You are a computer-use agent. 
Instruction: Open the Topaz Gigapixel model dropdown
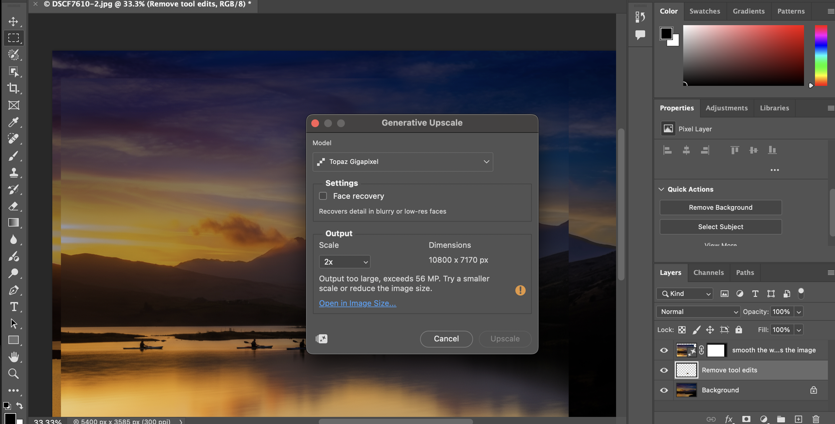click(403, 162)
